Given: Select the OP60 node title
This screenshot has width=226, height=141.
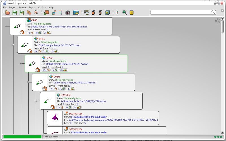Looking at the screenshot, I should (57, 76).
